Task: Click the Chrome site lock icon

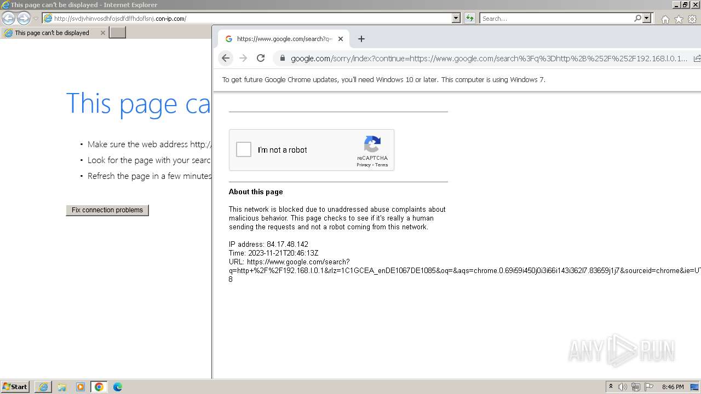Action: (283, 58)
